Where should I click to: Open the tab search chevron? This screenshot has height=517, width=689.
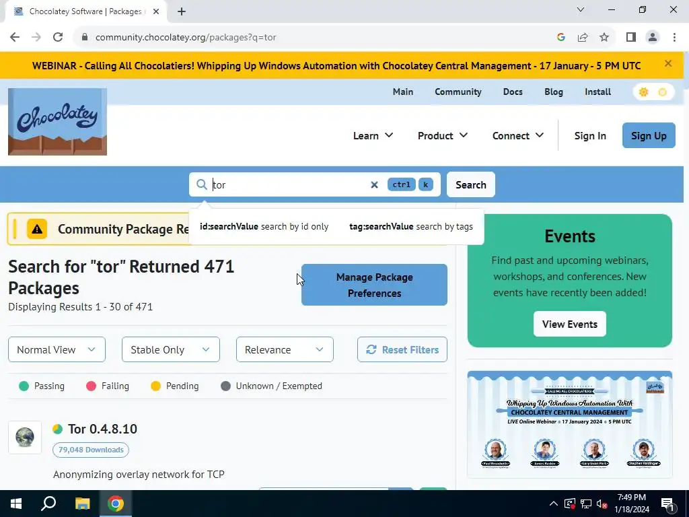click(581, 9)
